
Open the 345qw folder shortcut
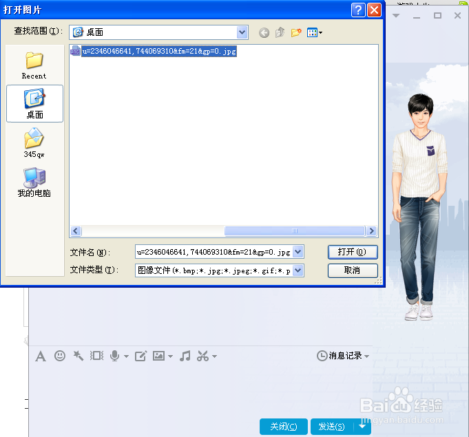pyautogui.click(x=34, y=142)
